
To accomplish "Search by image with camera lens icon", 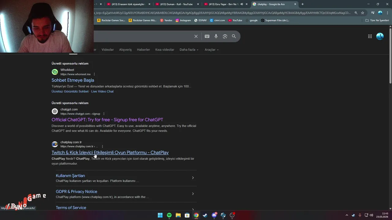I will coord(225,36).
